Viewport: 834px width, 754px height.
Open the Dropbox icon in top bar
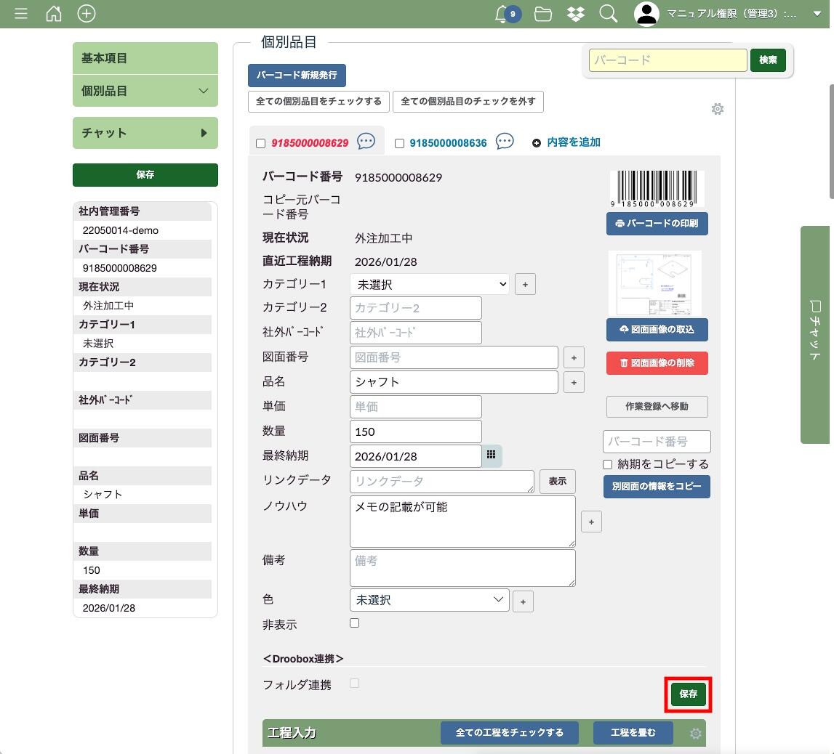click(576, 14)
